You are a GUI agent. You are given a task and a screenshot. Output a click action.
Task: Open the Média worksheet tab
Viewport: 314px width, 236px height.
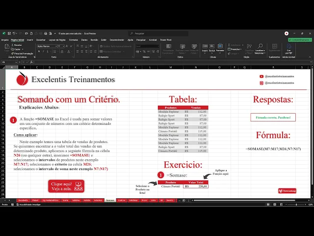[87, 200]
